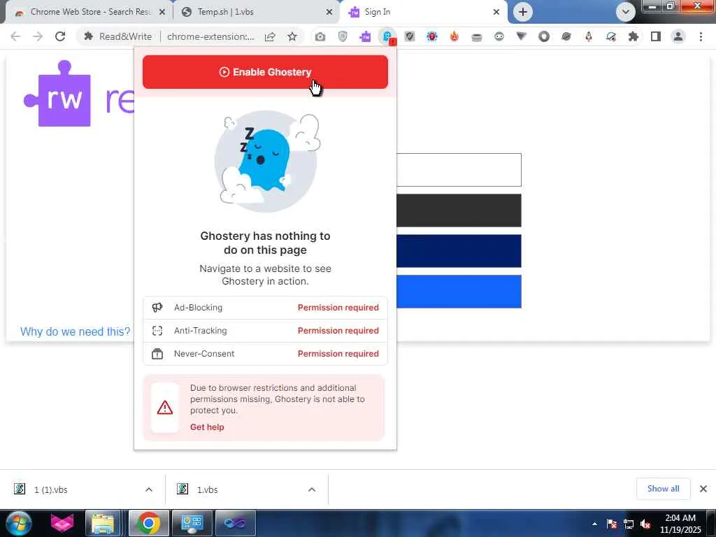The width and height of the screenshot is (716, 537).
Task: Open Read&Write purple puzzle extension icon
Action: 365,36
